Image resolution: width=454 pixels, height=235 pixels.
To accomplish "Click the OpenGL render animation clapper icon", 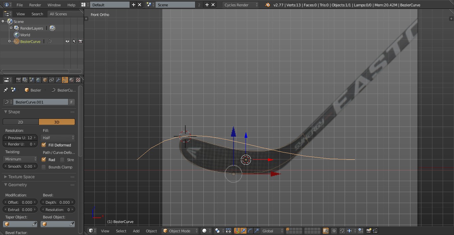I will point(375,231).
